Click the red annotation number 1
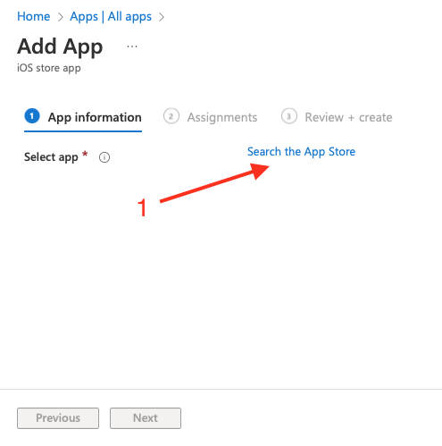The height and width of the screenshot is (446, 442). [x=142, y=207]
